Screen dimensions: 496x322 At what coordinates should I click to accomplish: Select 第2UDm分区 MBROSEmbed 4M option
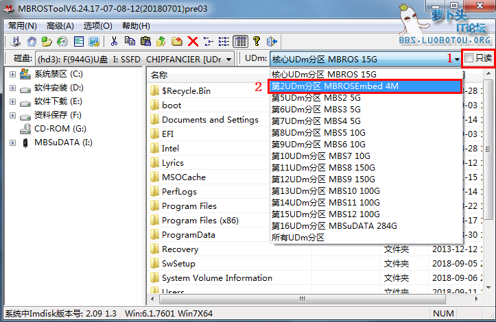pos(366,86)
